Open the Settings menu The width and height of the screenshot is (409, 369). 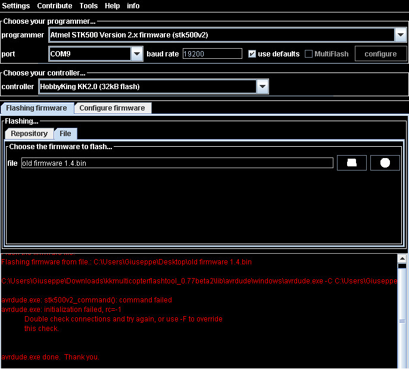[16, 6]
